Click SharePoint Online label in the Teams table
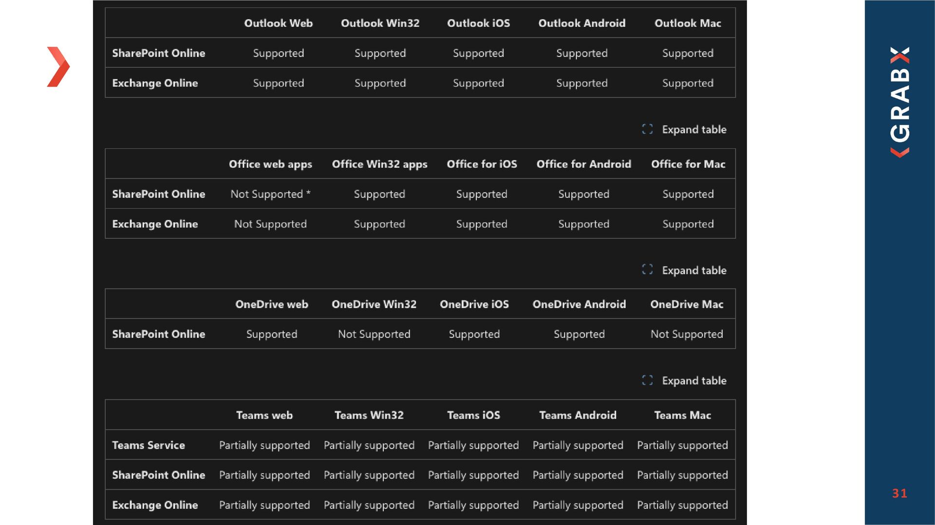The width and height of the screenshot is (935, 525). (x=159, y=475)
